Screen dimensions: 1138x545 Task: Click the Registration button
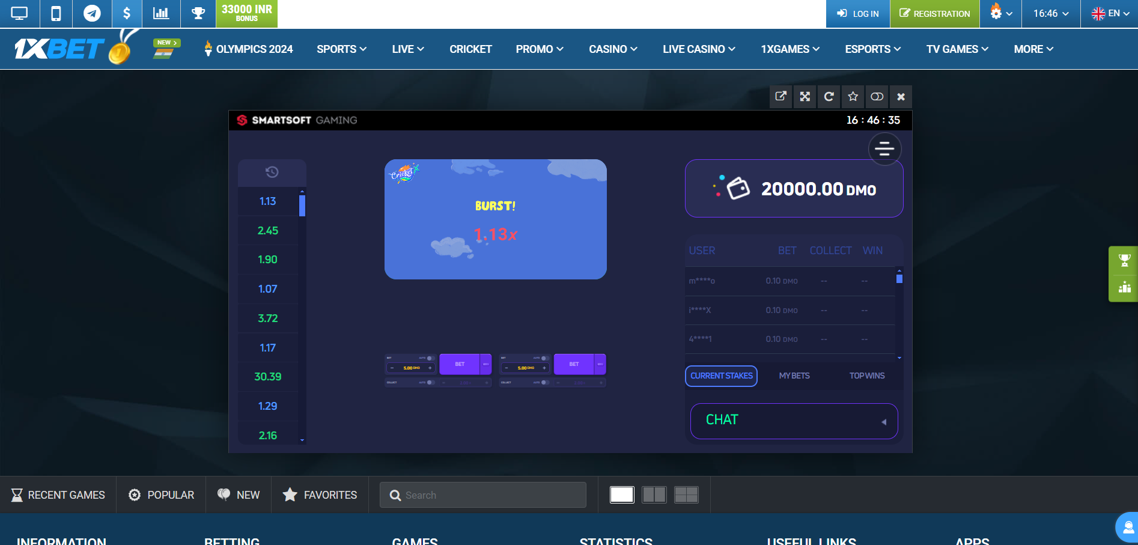point(934,14)
